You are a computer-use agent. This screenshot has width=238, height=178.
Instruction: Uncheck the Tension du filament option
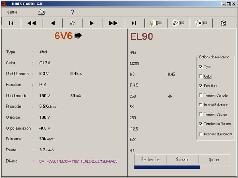point(200,124)
